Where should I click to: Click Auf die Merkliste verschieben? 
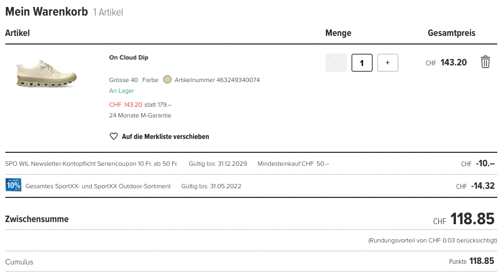165,137
